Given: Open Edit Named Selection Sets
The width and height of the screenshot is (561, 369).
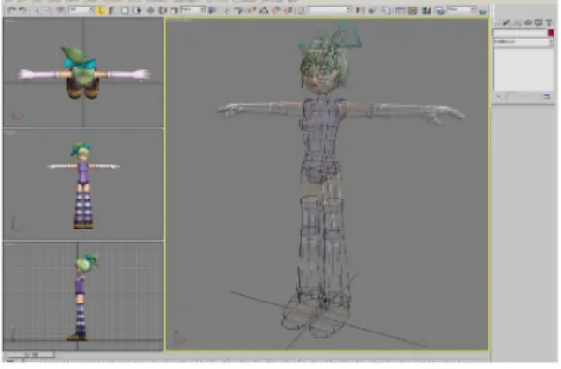Looking at the screenshot, I should point(301,10).
